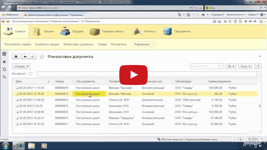Click the table vertical scrollbar
This screenshot has height=150, width=267.
(259, 106)
